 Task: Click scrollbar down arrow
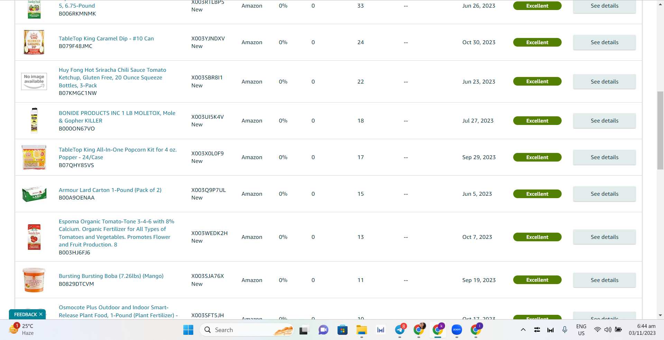click(660, 315)
